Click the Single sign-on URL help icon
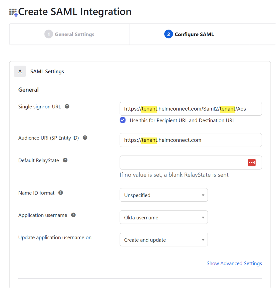The height and width of the screenshot is (288, 276). (67, 106)
